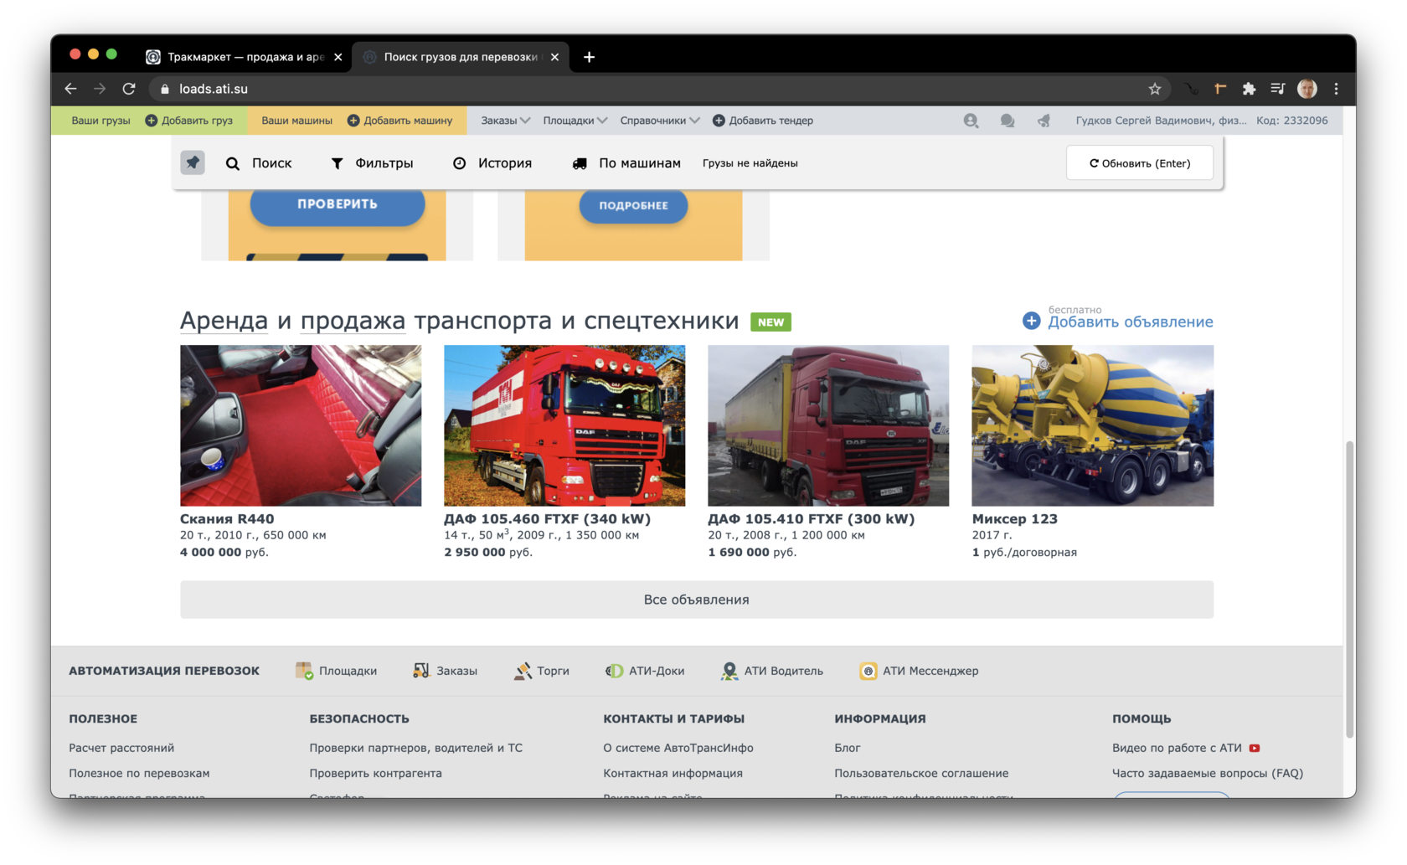Open Миксер 123 listing photo

coord(1093,425)
